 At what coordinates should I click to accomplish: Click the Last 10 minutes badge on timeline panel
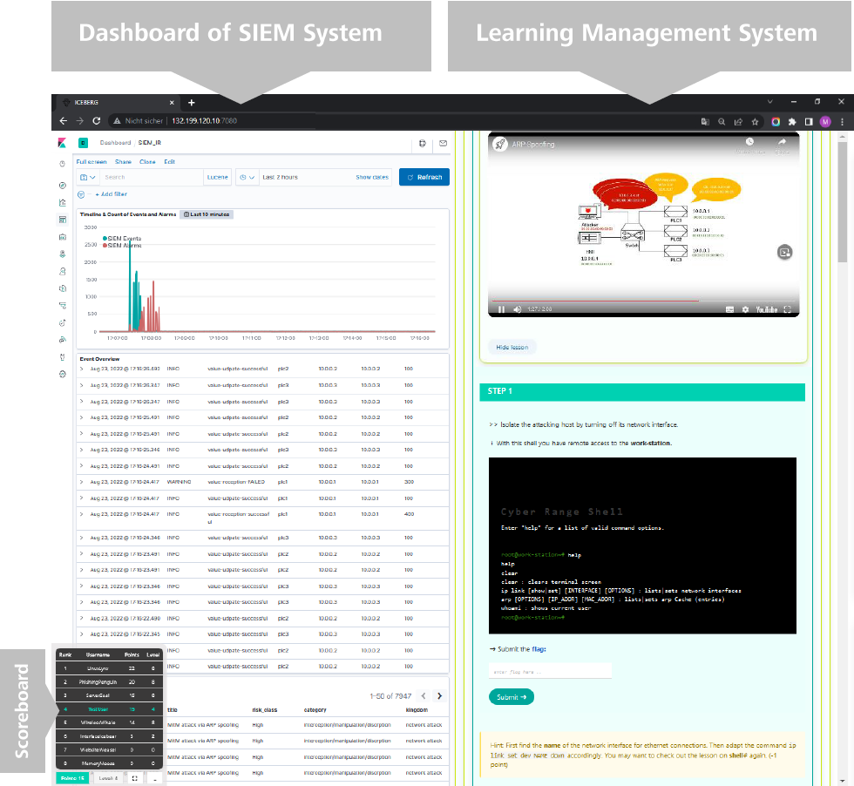pos(207,214)
